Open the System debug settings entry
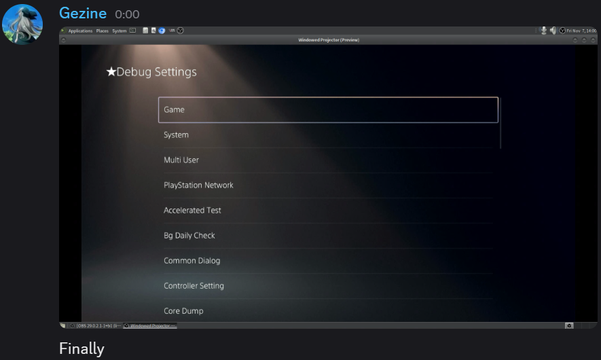Image resolution: width=601 pixels, height=360 pixels. [x=328, y=134]
